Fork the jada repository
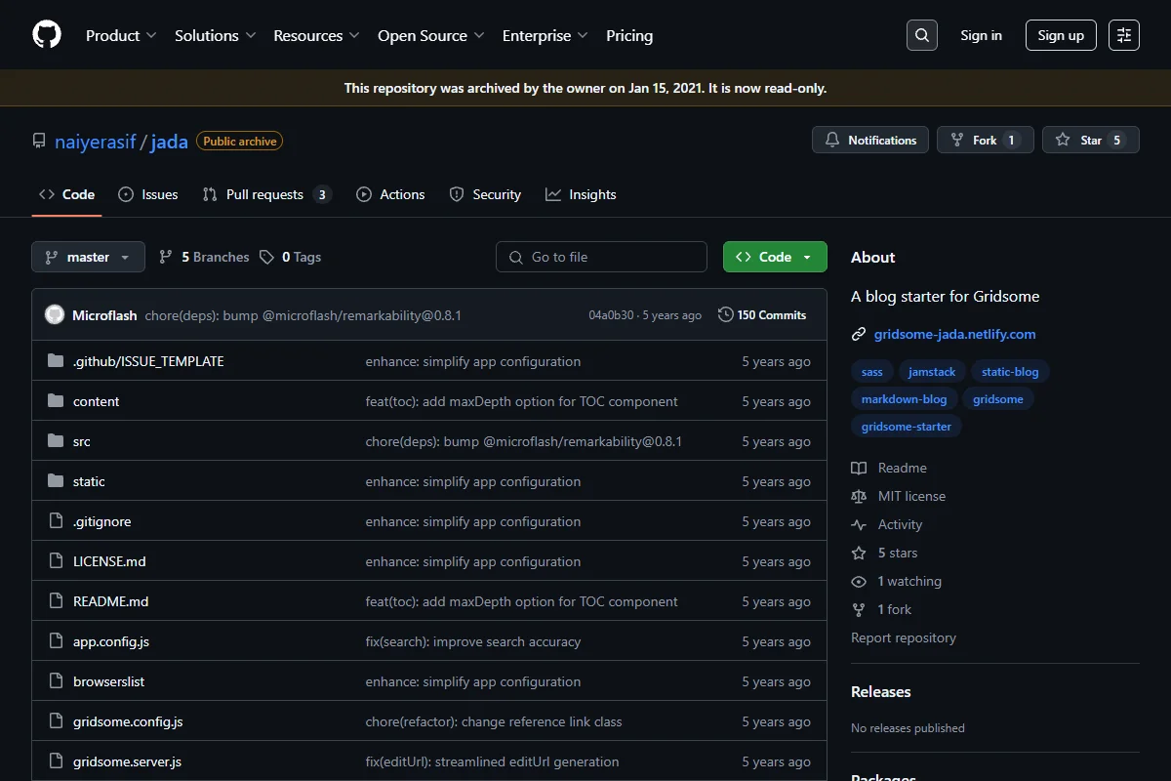Screen dimensions: 1171x781 [984, 141]
